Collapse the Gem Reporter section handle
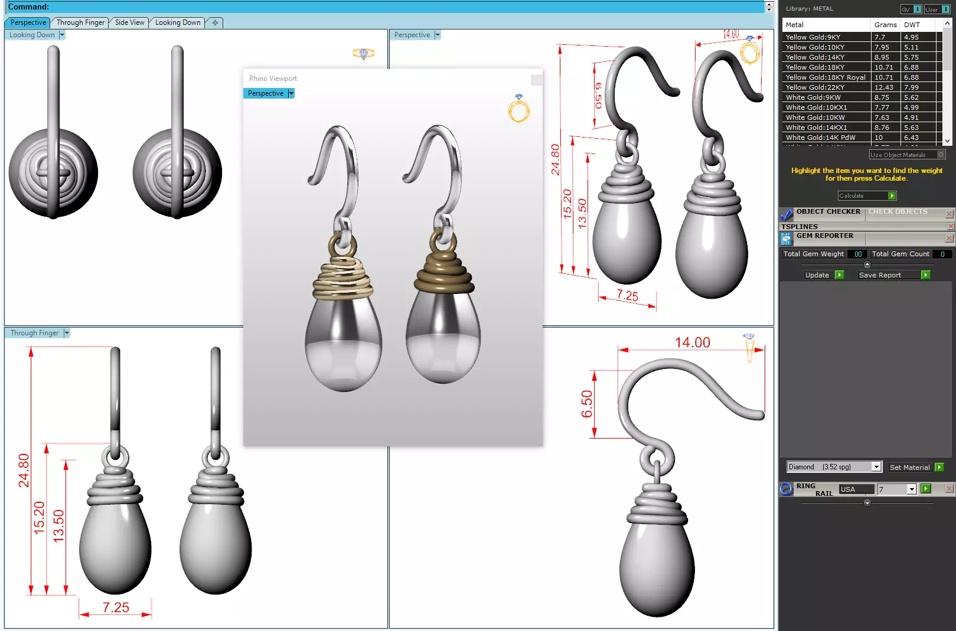The image size is (956, 631). pos(867,264)
